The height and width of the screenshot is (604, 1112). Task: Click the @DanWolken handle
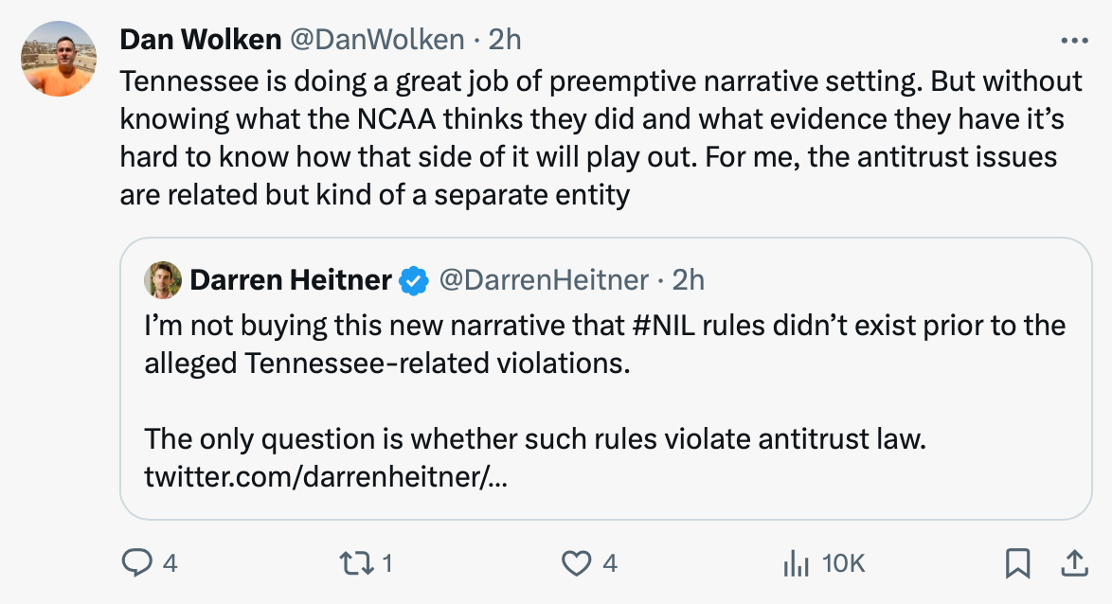pos(377,39)
